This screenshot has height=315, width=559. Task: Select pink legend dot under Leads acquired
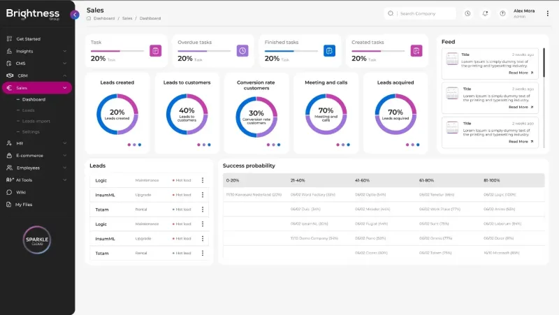point(407,145)
